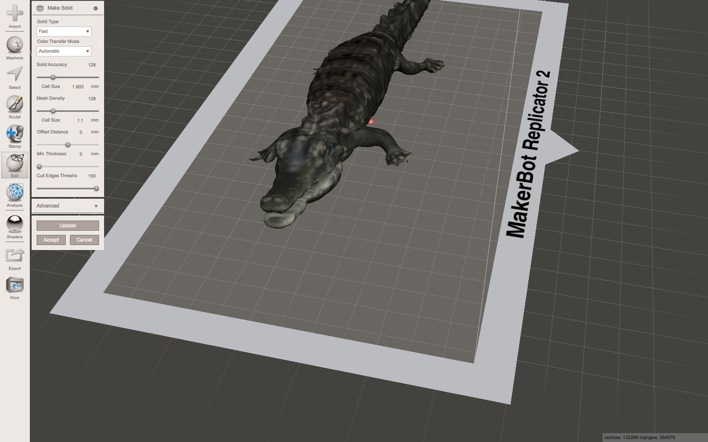This screenshot has width=708, height=442.
Task: Click the red pivot marker on crocodile
Action: (371, 121)
